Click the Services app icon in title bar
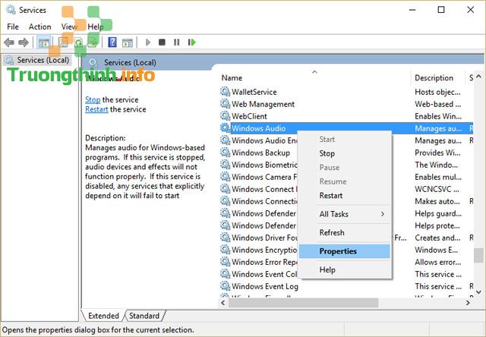 coord(11,10)
